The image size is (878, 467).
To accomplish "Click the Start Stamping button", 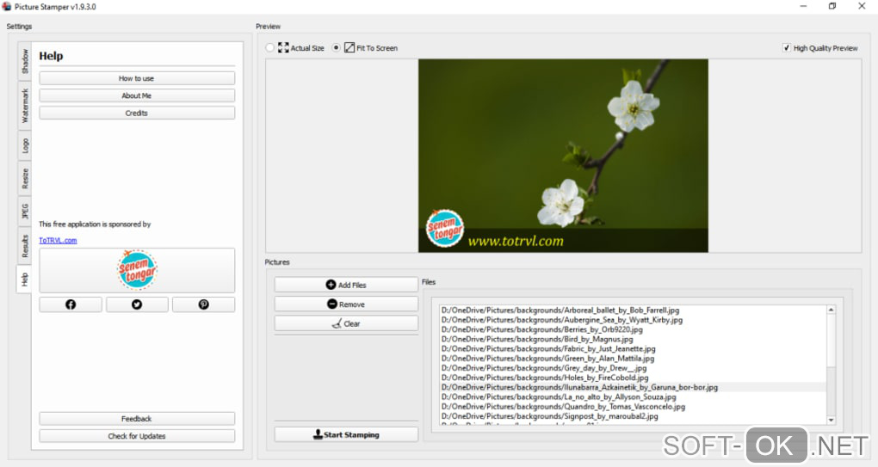I will pyautogui.click(x=346, y=434).
